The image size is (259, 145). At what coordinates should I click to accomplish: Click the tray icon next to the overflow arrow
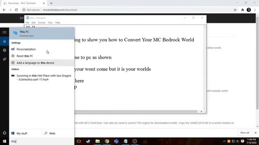click(x=229, y=141)
